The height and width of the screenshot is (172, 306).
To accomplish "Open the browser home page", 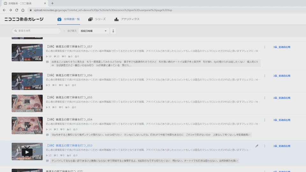I will 23,10.
